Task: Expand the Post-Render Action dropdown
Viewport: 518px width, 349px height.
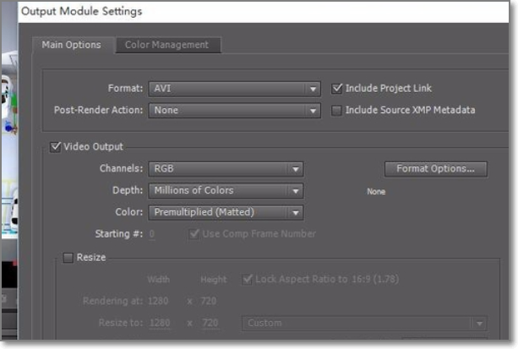Action: click(234, 110)
